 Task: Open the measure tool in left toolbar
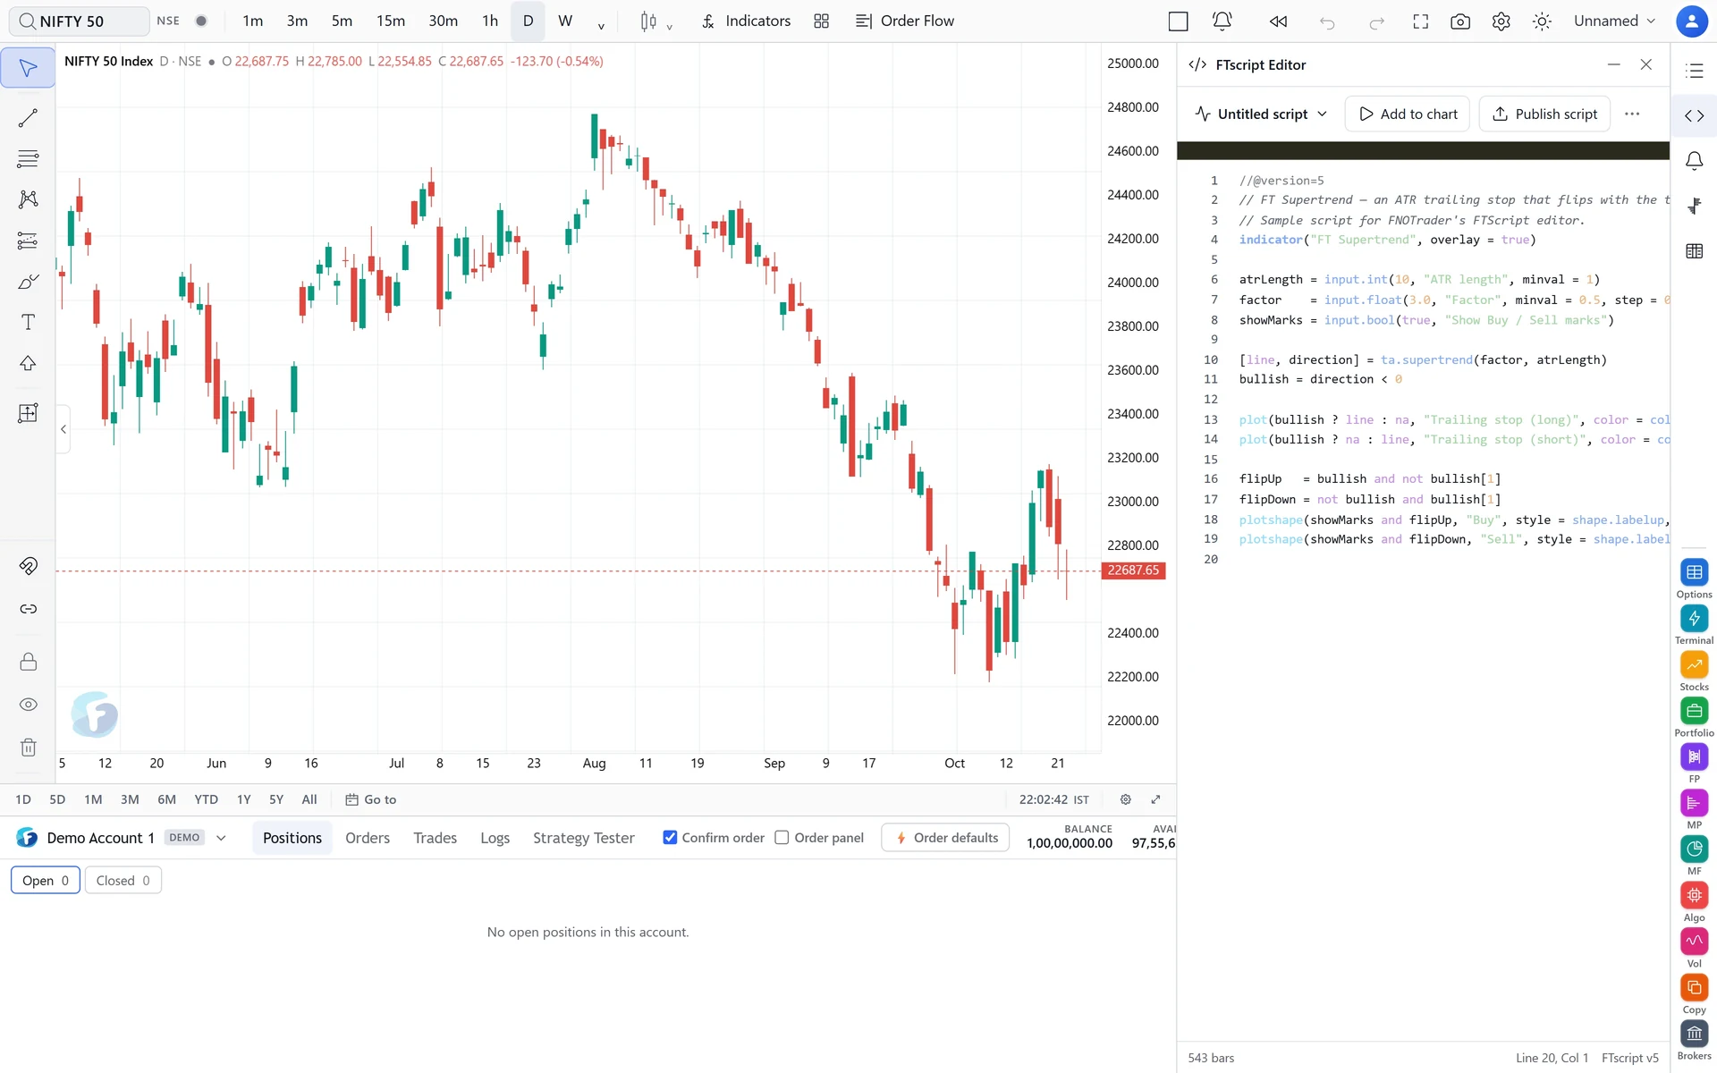point(28,413)
